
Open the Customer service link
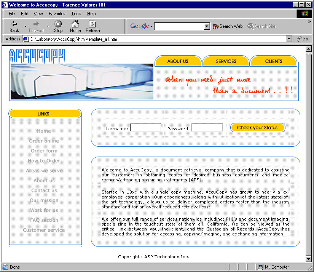tap(44, 230)
